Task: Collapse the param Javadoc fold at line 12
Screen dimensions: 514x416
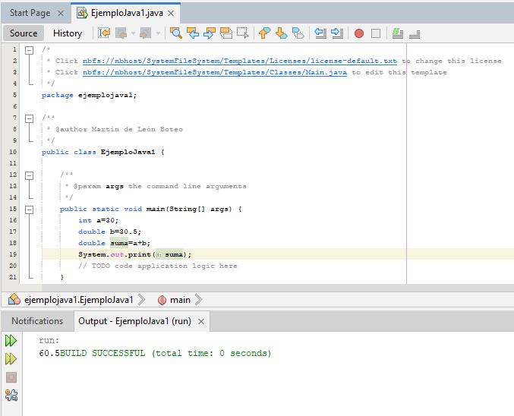Action: (x=29, y=175)
